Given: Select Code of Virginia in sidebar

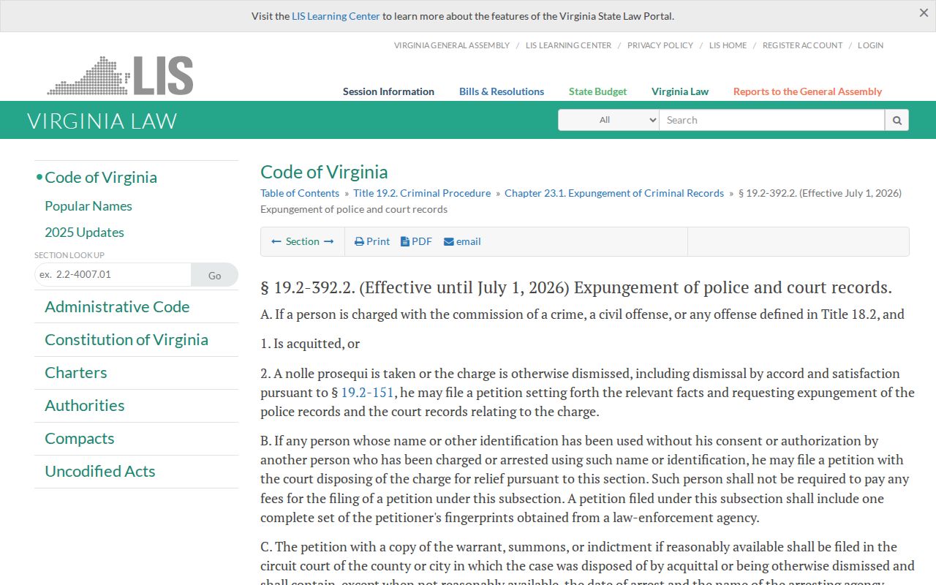Looking at the screenshot, I should pos(101,177).
